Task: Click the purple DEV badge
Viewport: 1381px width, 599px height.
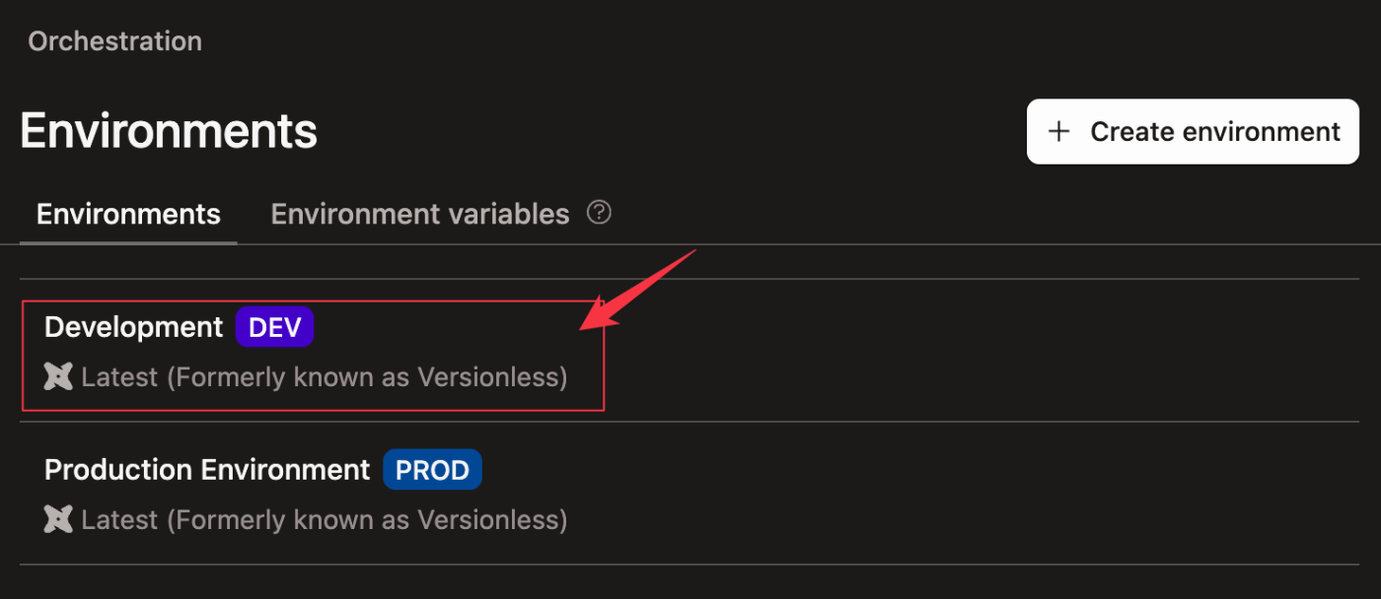Action: [x=274, y=327]
